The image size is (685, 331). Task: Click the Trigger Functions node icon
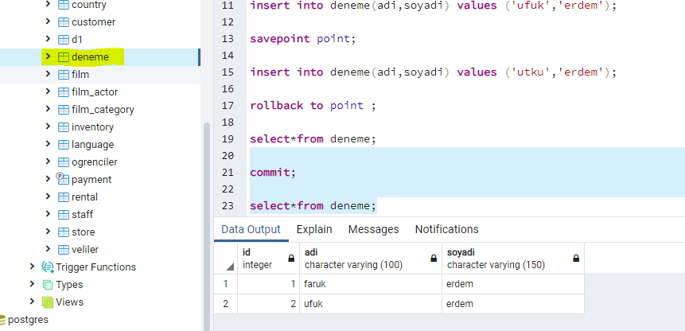pyautogui.click(x=47, y=267)
